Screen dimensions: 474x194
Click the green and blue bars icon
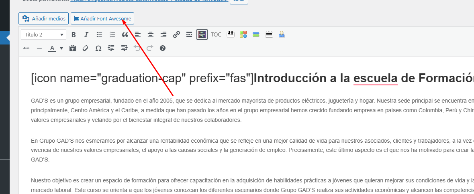click(256, 34)
